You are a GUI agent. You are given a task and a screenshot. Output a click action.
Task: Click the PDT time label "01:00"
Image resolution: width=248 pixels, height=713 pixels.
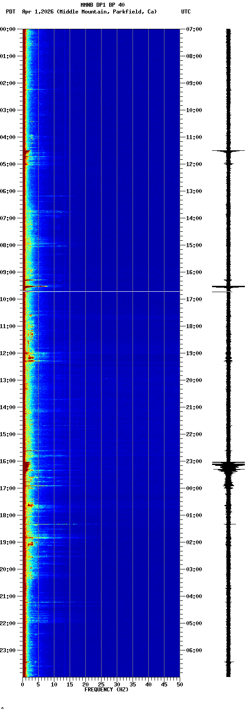pyautogui.click(x=7, y=56)
